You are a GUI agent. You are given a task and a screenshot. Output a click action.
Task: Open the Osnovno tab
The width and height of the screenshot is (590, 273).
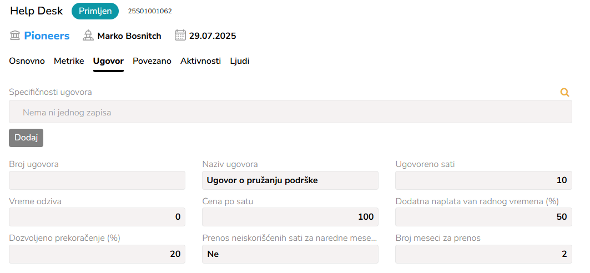point(27,61)
